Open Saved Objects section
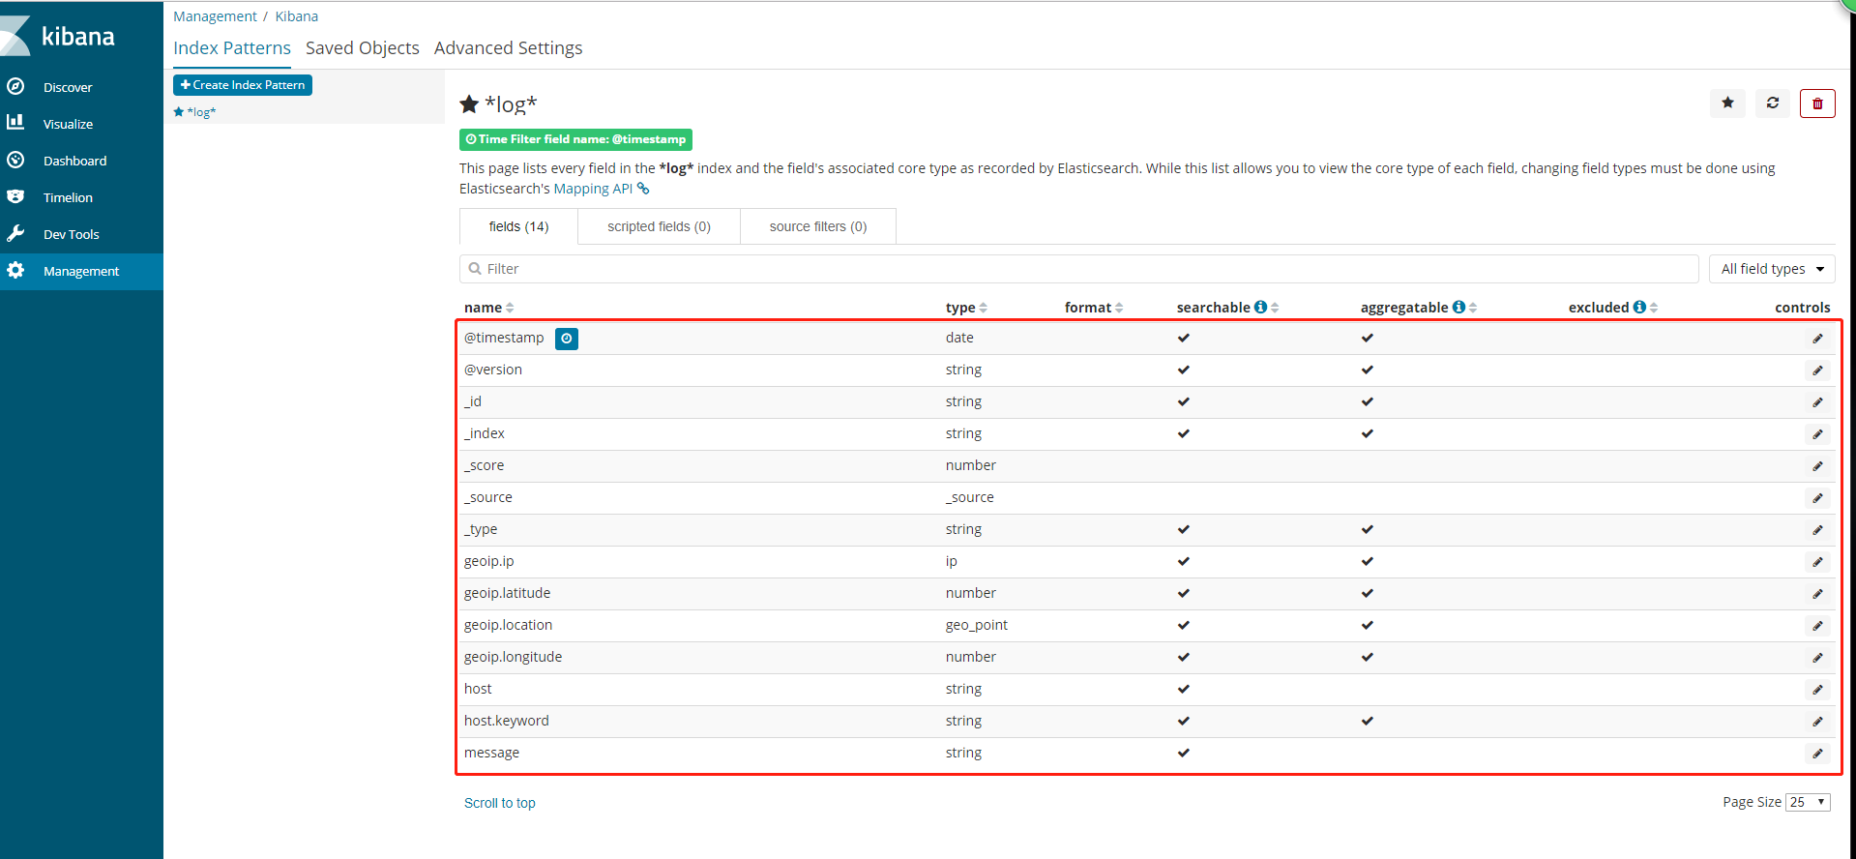 coord(363,48)
